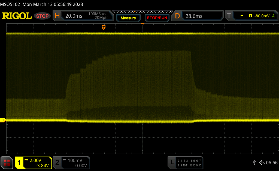
Task: Click the RIGOL logo
Action: coord(17,16)
